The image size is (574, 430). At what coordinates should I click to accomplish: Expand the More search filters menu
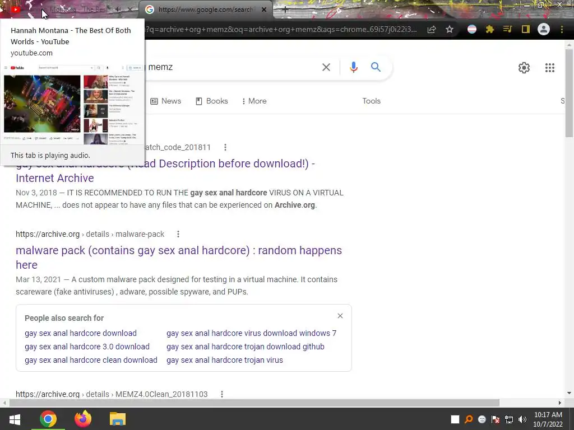[x=254, y=101]
